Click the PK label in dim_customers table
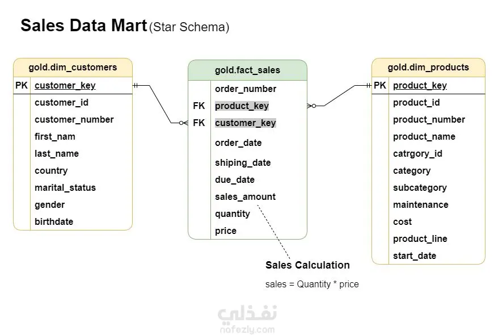 point(22,86)
